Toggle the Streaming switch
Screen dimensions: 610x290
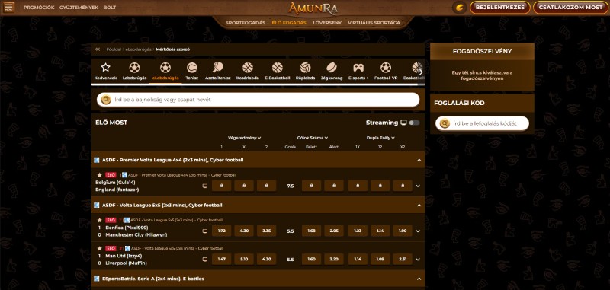point(414,123)
